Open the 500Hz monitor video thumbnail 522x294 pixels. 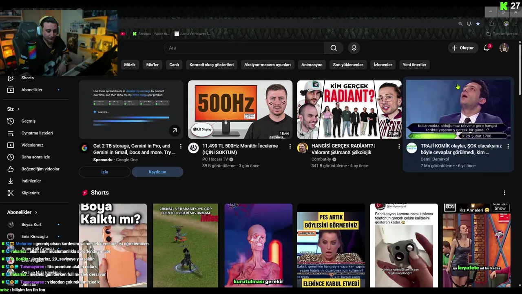tap(240, 109)
